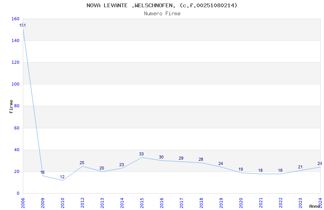
Task: Click the y-axis value 20 on the left
Action: point(17,171)
